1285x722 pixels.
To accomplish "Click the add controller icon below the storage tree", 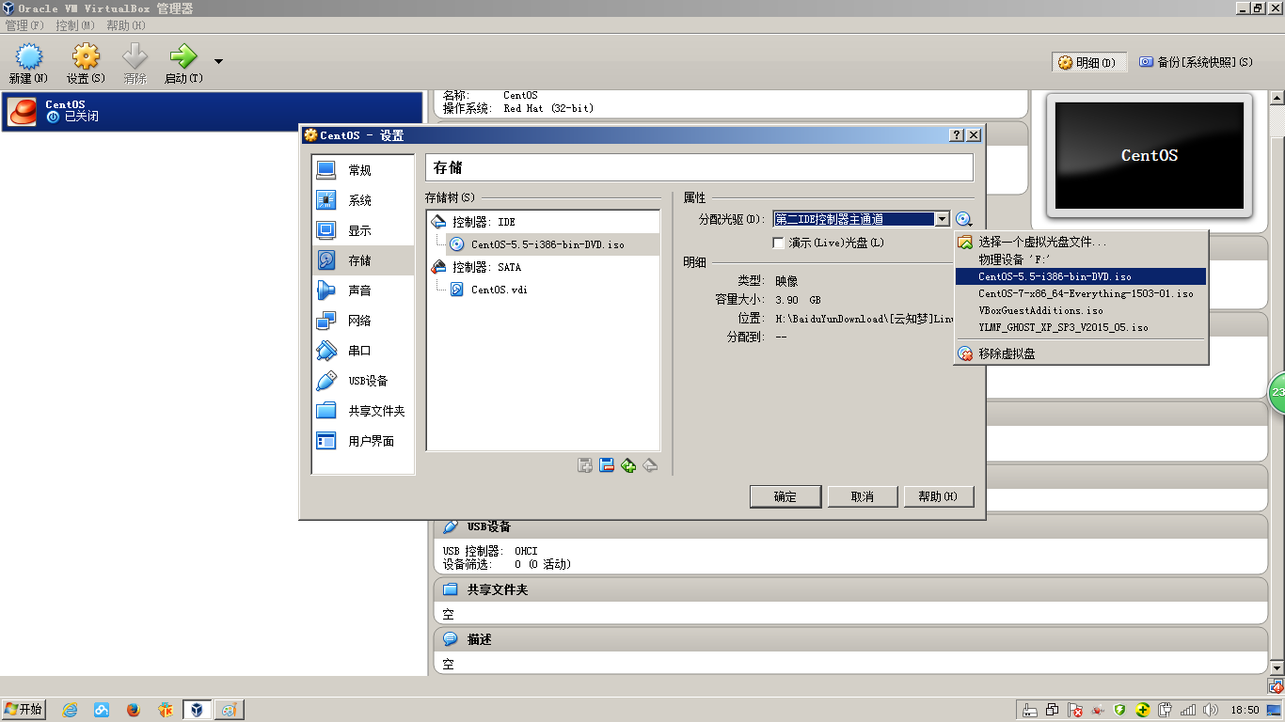I will coord(585,465).
